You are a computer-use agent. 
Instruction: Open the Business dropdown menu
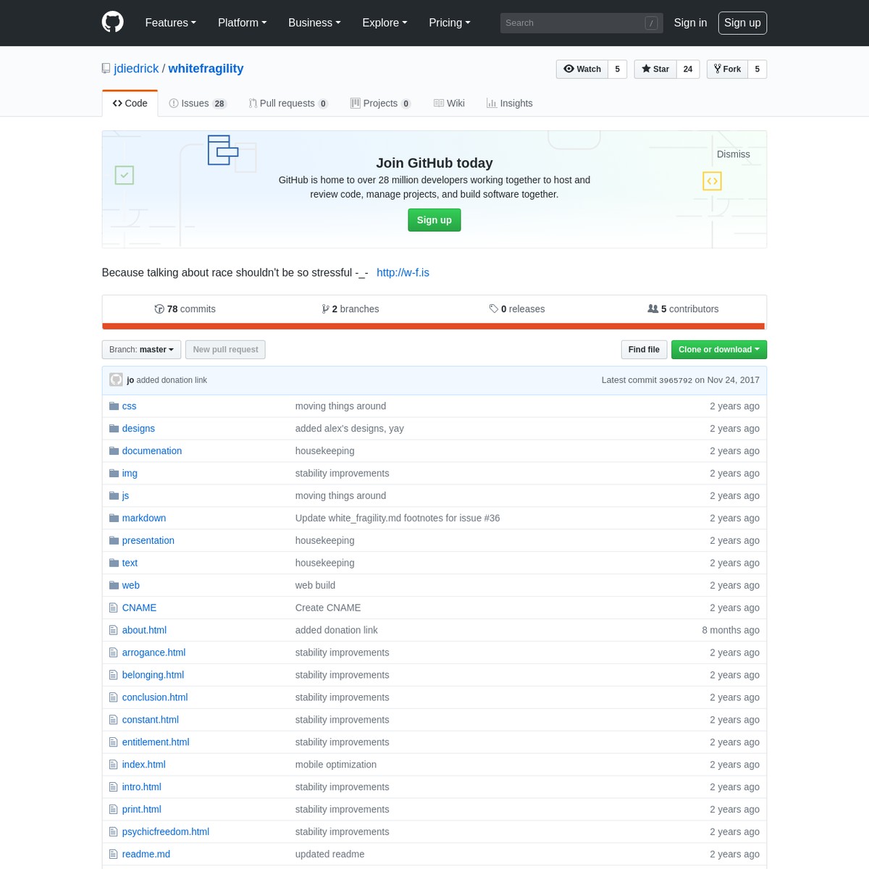coord(314,23)
